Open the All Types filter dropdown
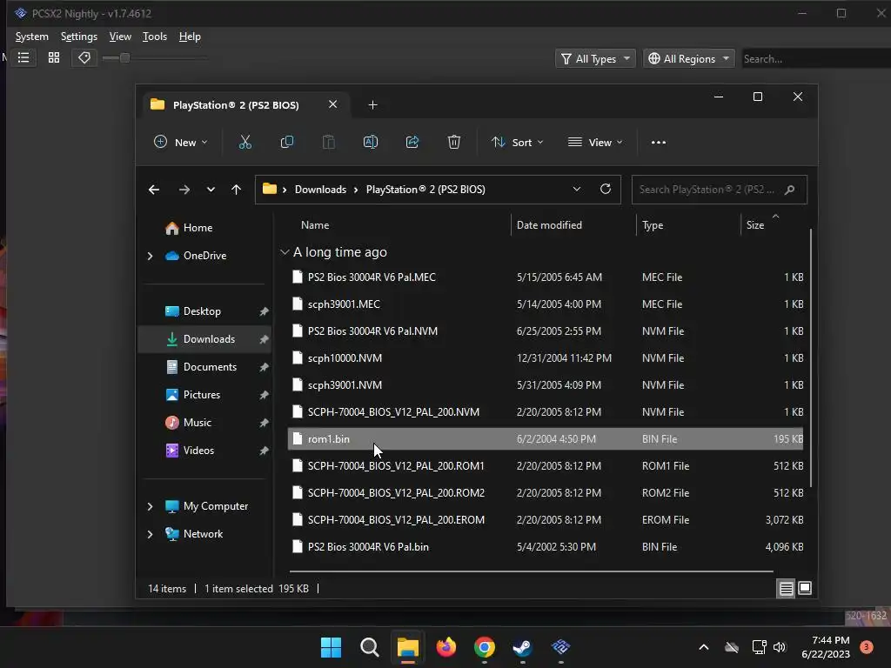Image resolution: width=891 pixels, height=668 pixels. coord(595,58)
